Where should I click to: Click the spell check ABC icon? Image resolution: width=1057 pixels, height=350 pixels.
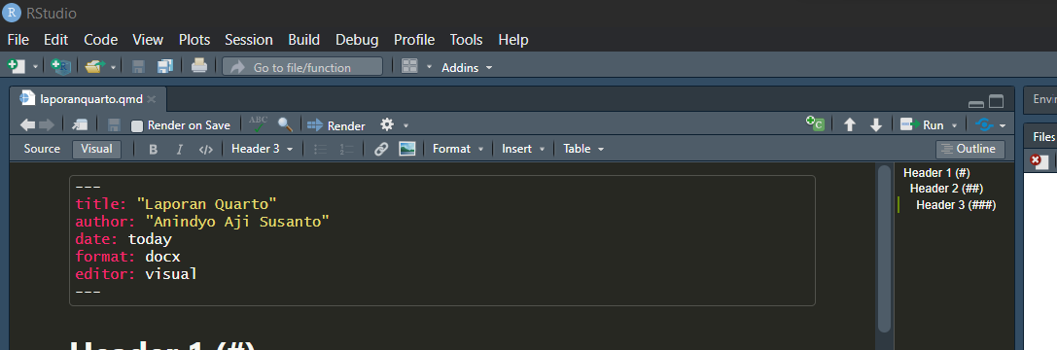pyautogui.click(x=258, y=124)
